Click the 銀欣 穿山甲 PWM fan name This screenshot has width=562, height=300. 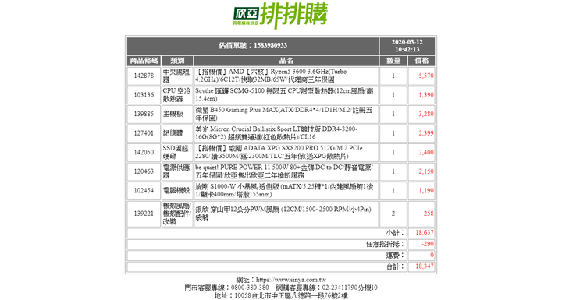[283, 214]
